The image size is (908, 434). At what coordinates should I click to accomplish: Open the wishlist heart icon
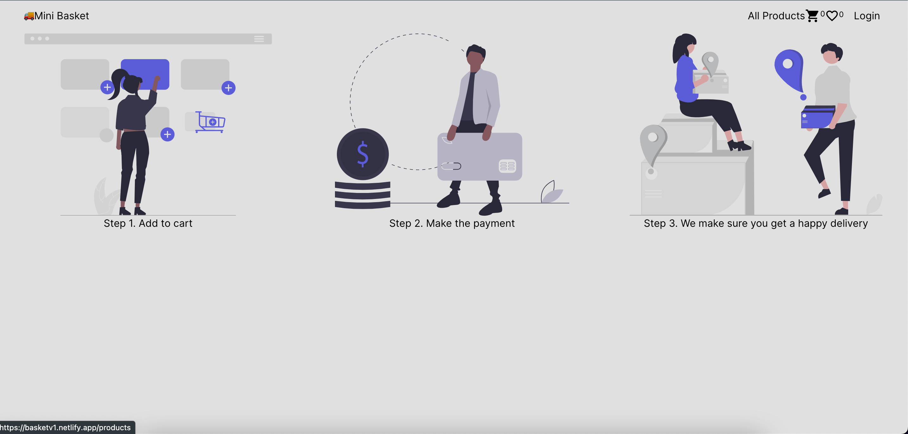click(x=831, y=16)
